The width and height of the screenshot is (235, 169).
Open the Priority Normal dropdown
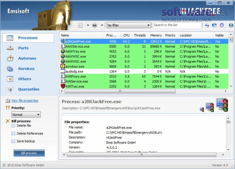[x=26, y=115]
